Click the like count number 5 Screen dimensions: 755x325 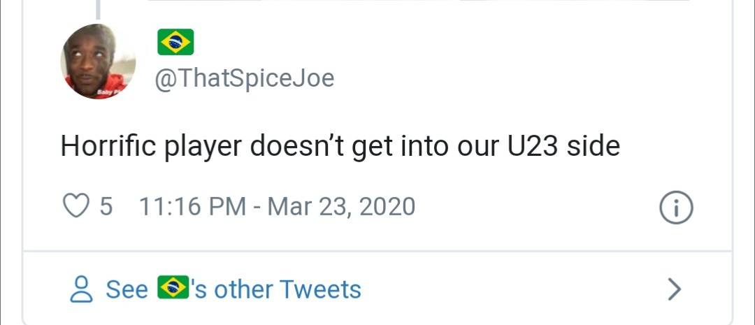(x=106, y=206)
